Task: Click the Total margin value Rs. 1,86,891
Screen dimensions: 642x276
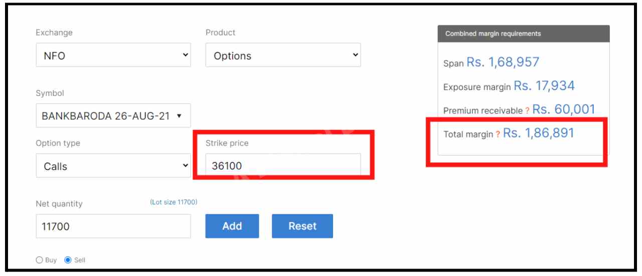Action: [x=539, y=133]
